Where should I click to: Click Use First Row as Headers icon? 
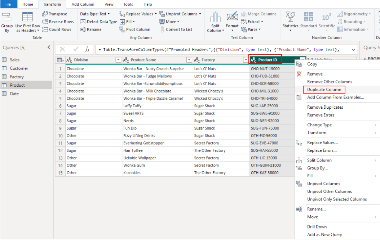coord(27,17)
